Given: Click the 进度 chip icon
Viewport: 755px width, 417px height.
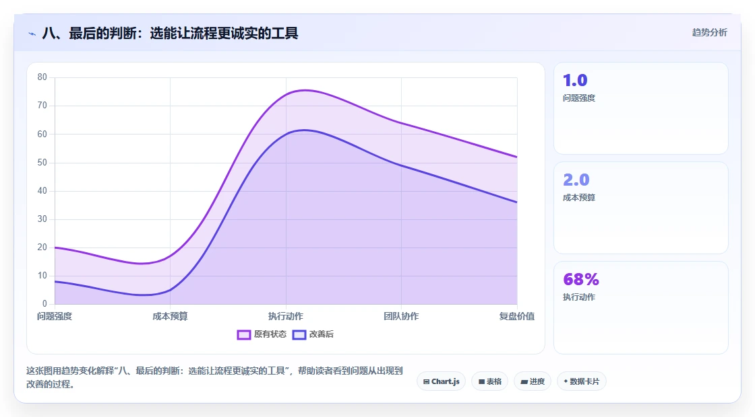Looking at the screenshot, I should click(524, 382).
